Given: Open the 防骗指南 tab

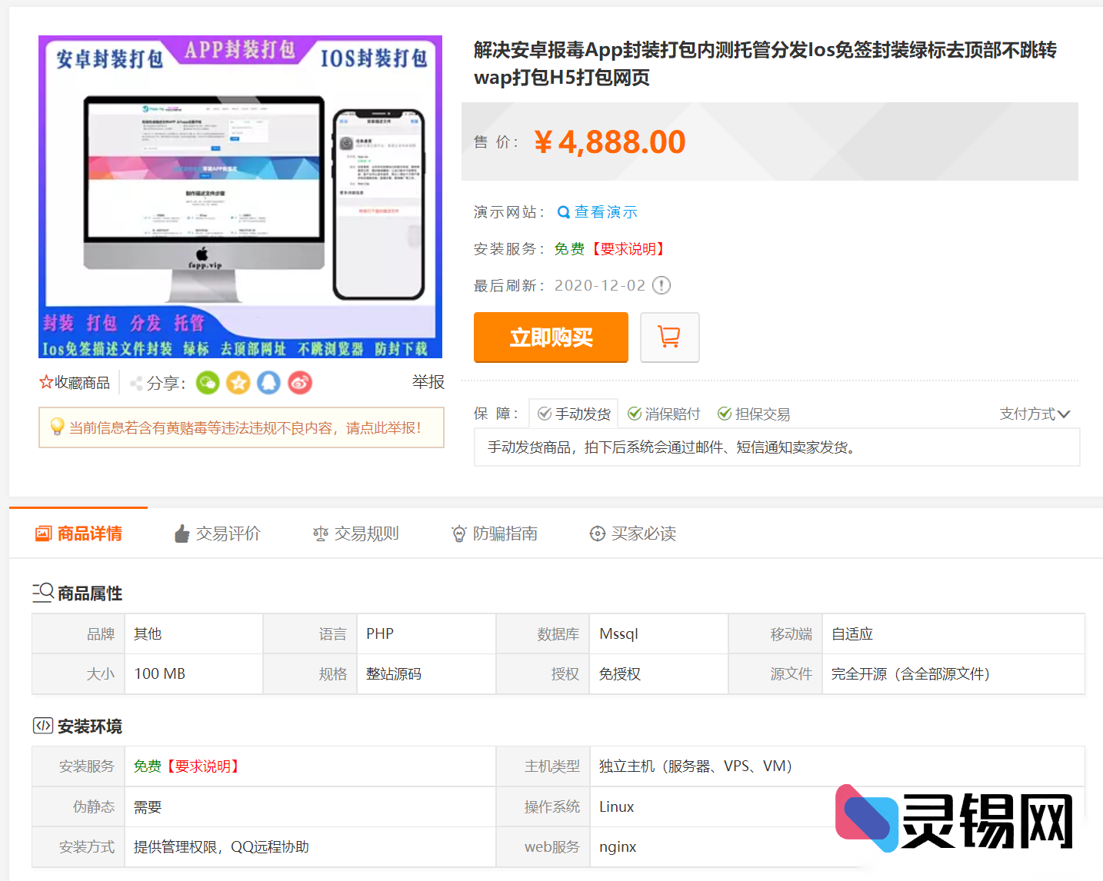Looking at the screenshot, I should [x=495, y=533].
